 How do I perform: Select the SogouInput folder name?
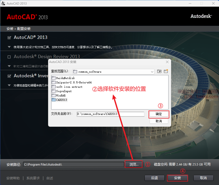pyautogui.click(x=64, y=91)
